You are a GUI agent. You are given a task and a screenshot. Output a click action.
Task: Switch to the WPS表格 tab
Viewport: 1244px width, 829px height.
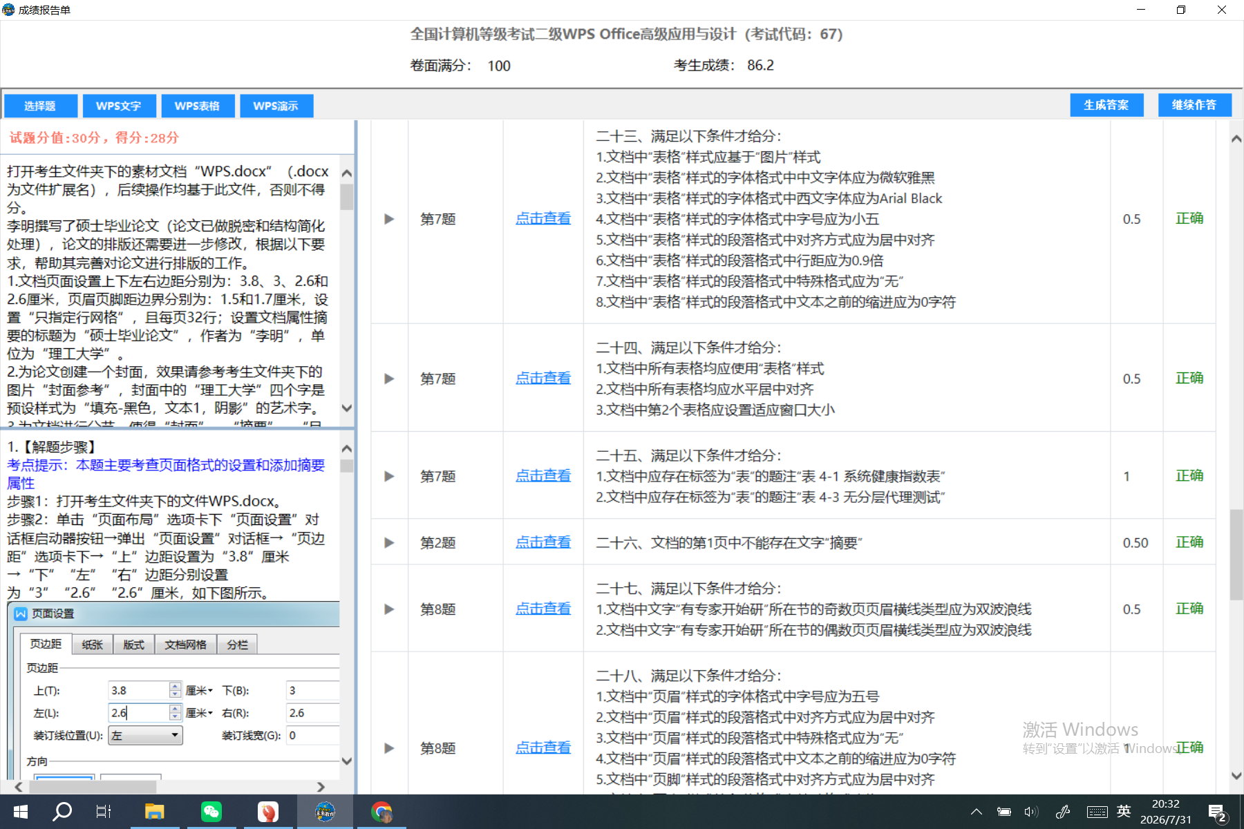198,106
